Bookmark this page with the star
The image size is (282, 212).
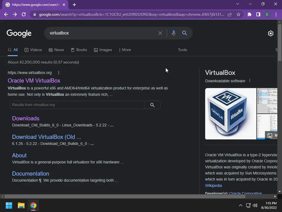[x=238, y=14]
